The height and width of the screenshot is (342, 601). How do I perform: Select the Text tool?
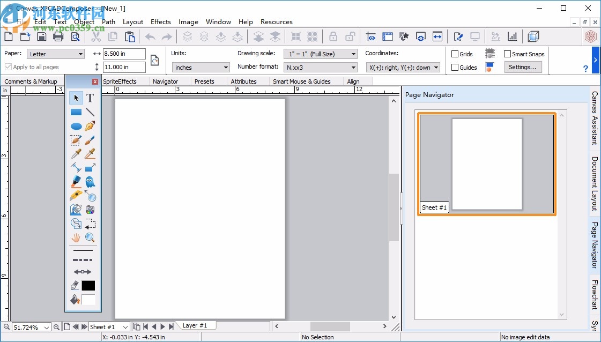click(90, 98)
